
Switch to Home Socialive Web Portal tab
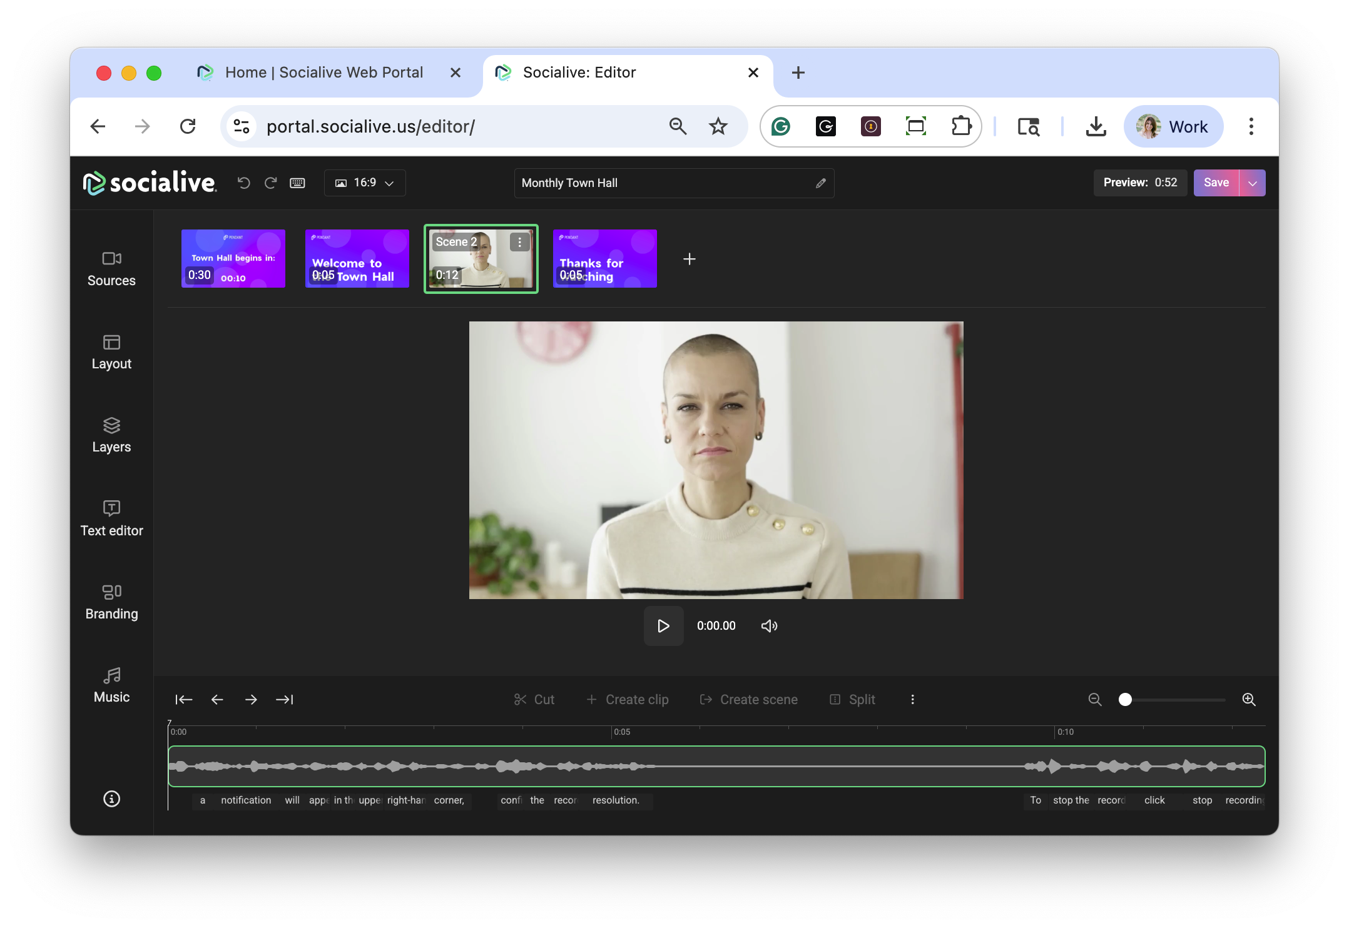pos(323,73)
